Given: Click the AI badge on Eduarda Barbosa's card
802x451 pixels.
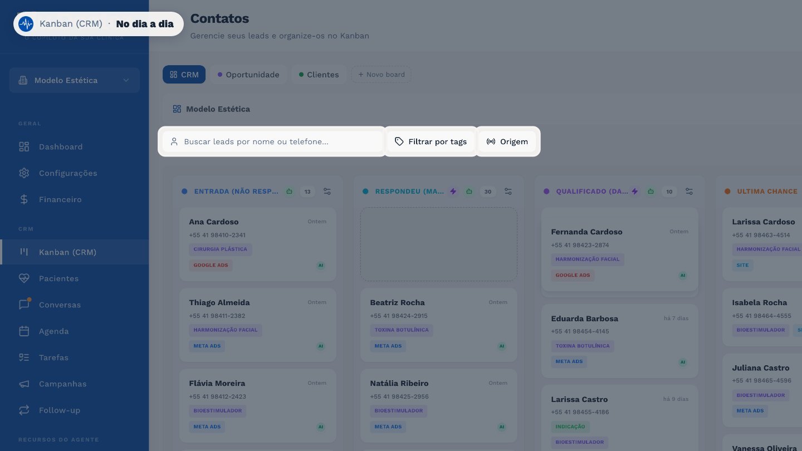Looking at the screenshot, I should [683, 362].
